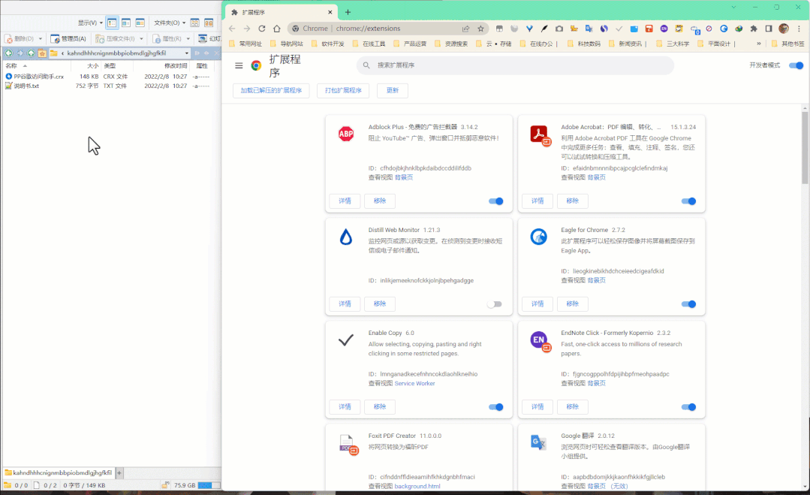Click the Eagle toolbar extension icon
Screen dimensions: 810x495
point(724,29)
